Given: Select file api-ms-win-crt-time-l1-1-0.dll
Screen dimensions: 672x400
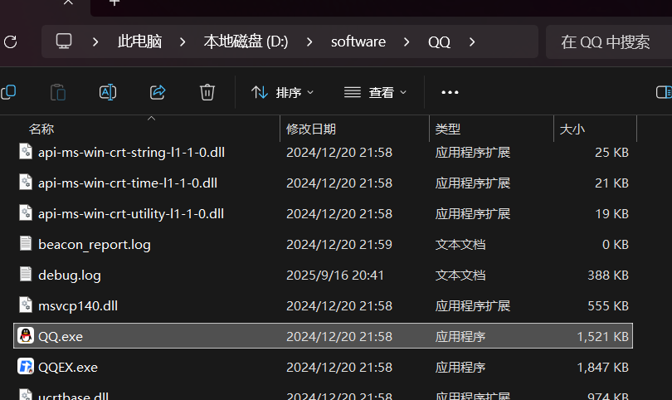Looking at the screenshot, I should click(x=128, y=183).
